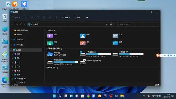Toggle Sogou Chinese/English 中 mode
Image resolution: width=176 pixels, height=99 pixels.
[x=162, y=56]
